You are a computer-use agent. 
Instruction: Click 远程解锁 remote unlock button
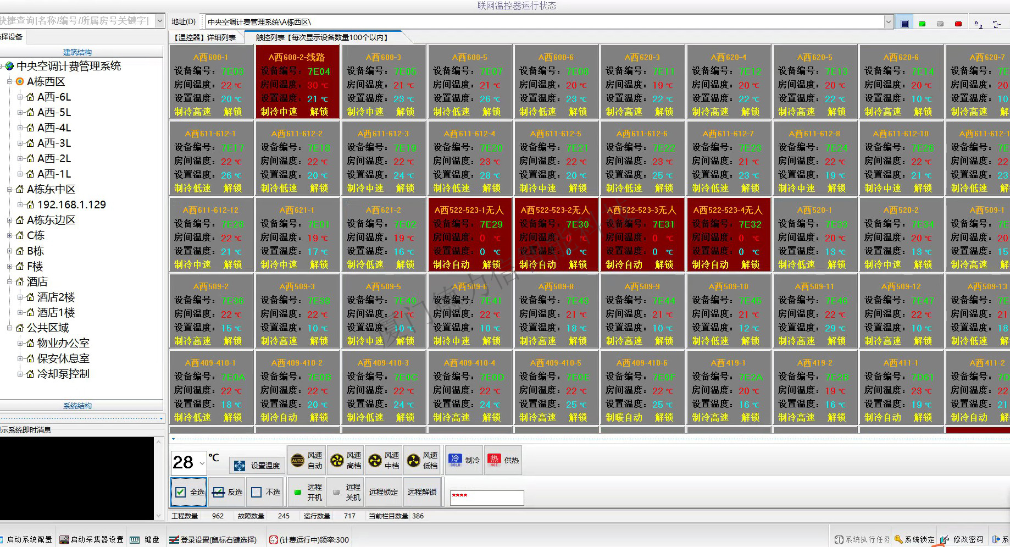[x=422, y=492]
